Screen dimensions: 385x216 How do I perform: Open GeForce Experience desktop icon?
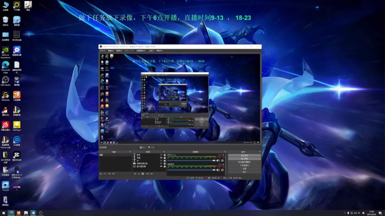click(5, 52)
